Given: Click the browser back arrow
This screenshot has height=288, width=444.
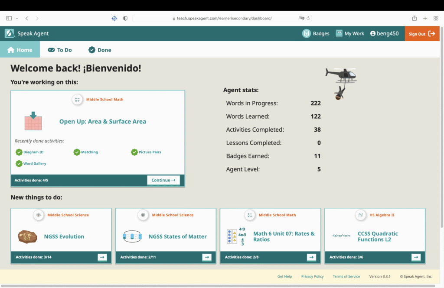Looking at the screenshot, I should point(27,18).
